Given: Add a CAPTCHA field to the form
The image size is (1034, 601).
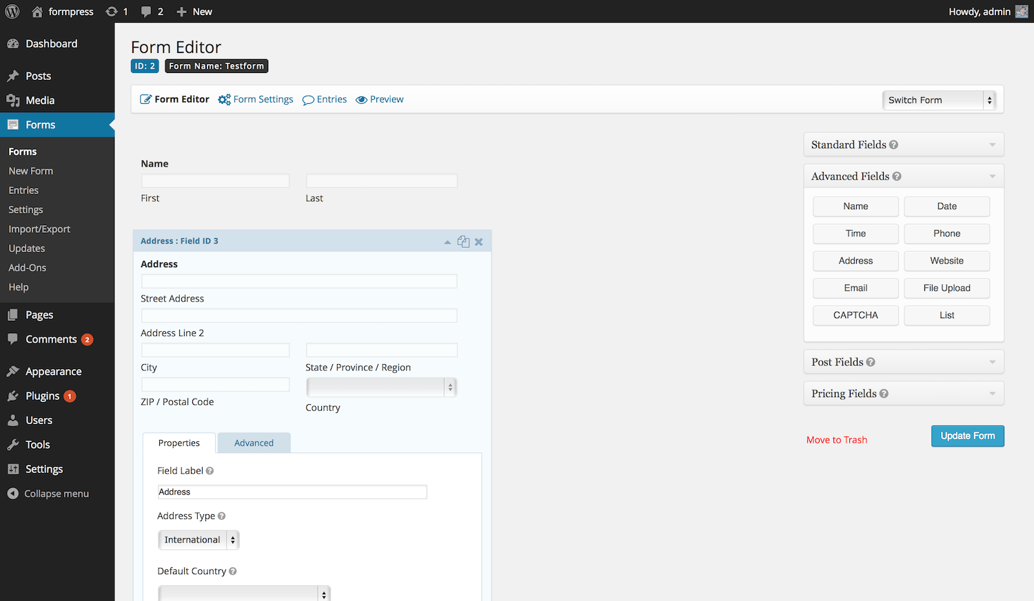Looking at the screenshot, I should click(x=855, y=315).
